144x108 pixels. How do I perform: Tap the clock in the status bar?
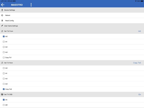(x=4, y=1)
